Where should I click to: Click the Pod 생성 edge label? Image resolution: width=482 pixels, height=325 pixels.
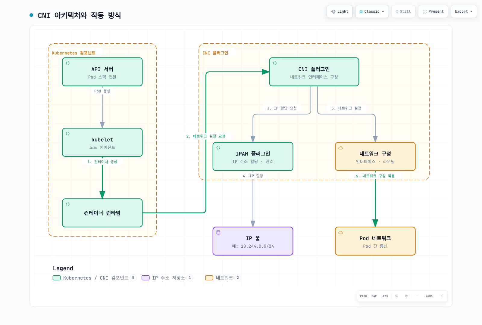pyautogui.click(x=102, y=91)
